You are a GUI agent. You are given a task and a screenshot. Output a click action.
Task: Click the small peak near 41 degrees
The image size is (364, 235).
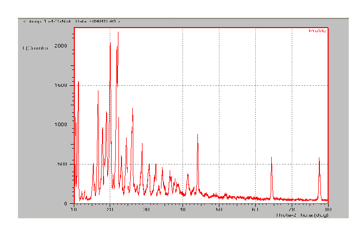188,174
